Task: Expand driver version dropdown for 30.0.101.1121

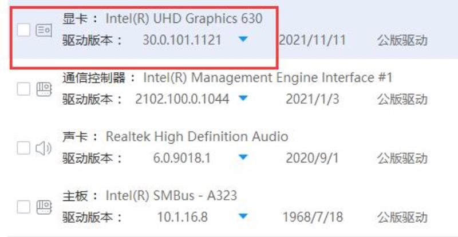Action: tap(243, 38)
